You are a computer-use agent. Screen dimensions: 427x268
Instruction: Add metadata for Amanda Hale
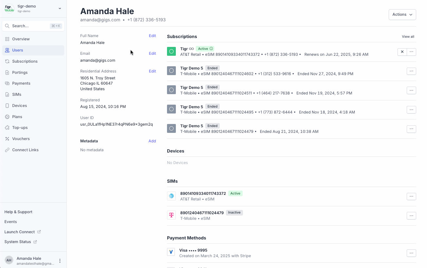[x=152, y=141]
